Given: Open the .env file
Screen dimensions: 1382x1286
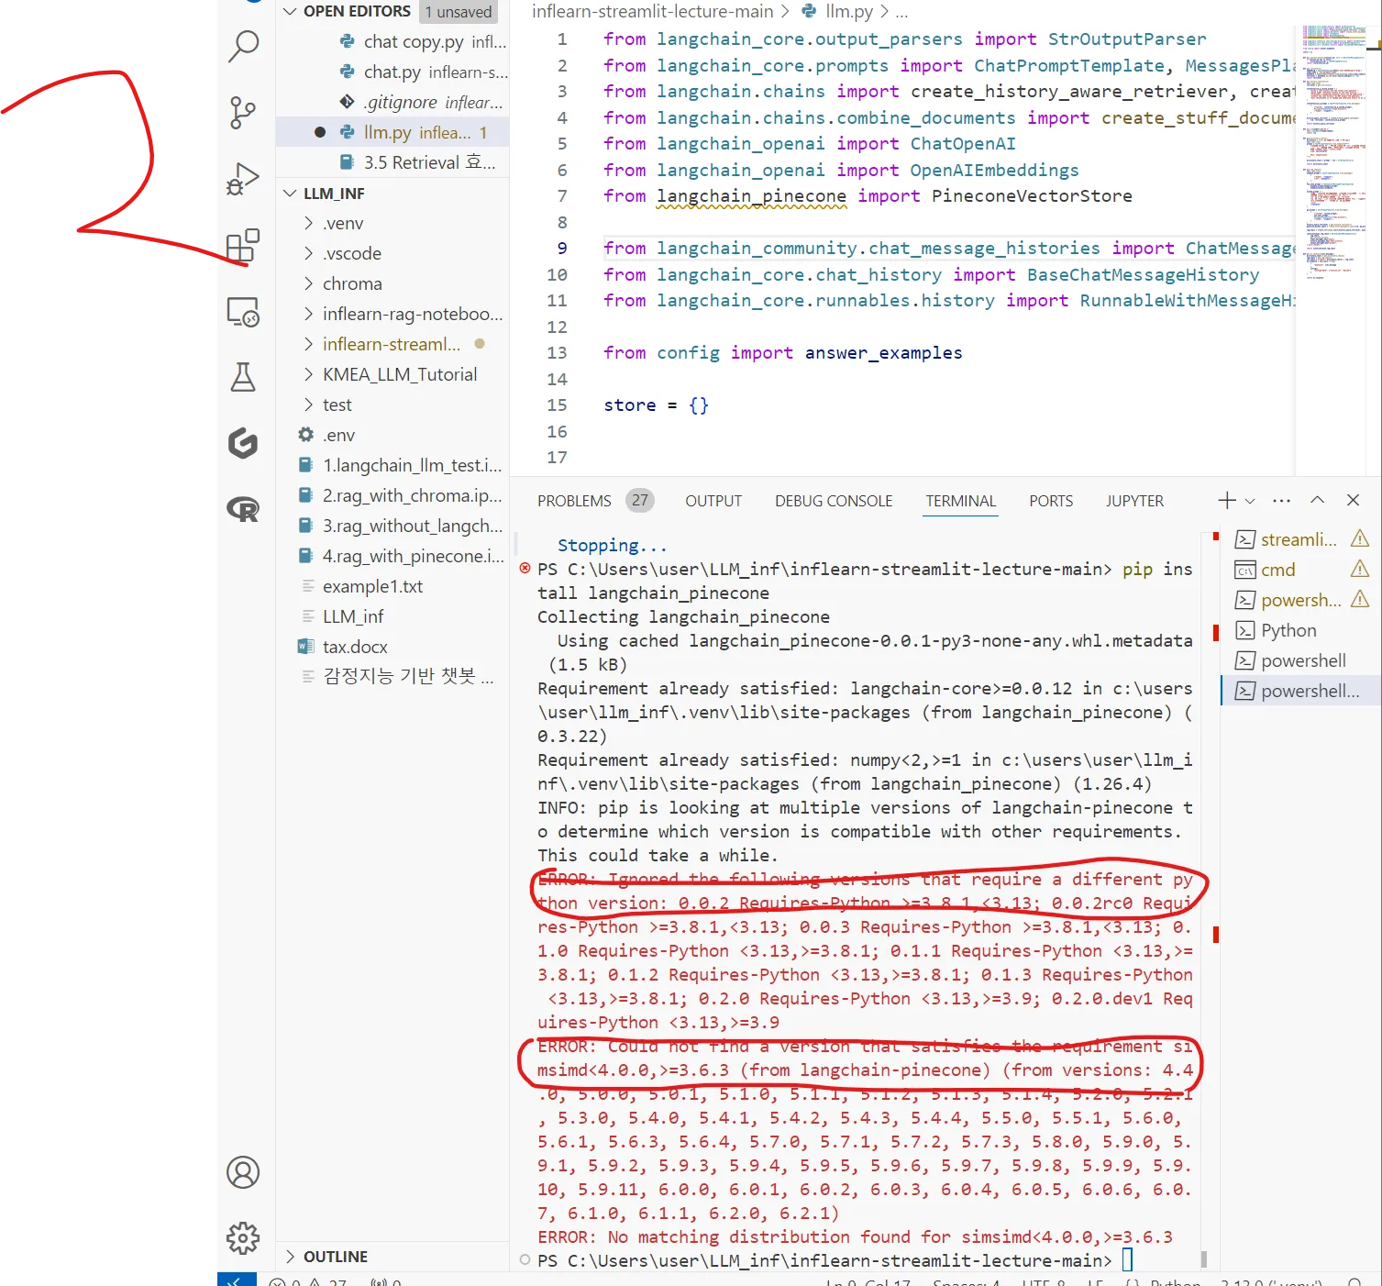Looking at the screenshot, I should 392,435.
